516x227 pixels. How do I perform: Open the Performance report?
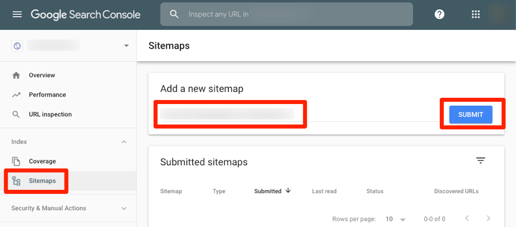(47, 95)
